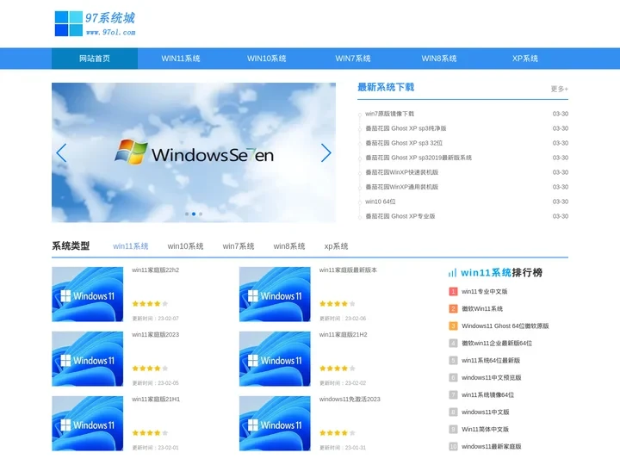This screenshot has height=465, width=620.
Task: Open ranked item Win11简体中文版
Action: (x=485, y=430)
